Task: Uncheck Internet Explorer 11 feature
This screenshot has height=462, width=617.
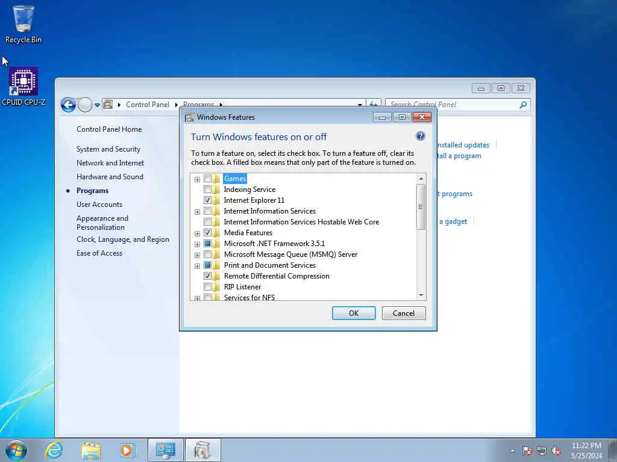Action: coord(207,200)
